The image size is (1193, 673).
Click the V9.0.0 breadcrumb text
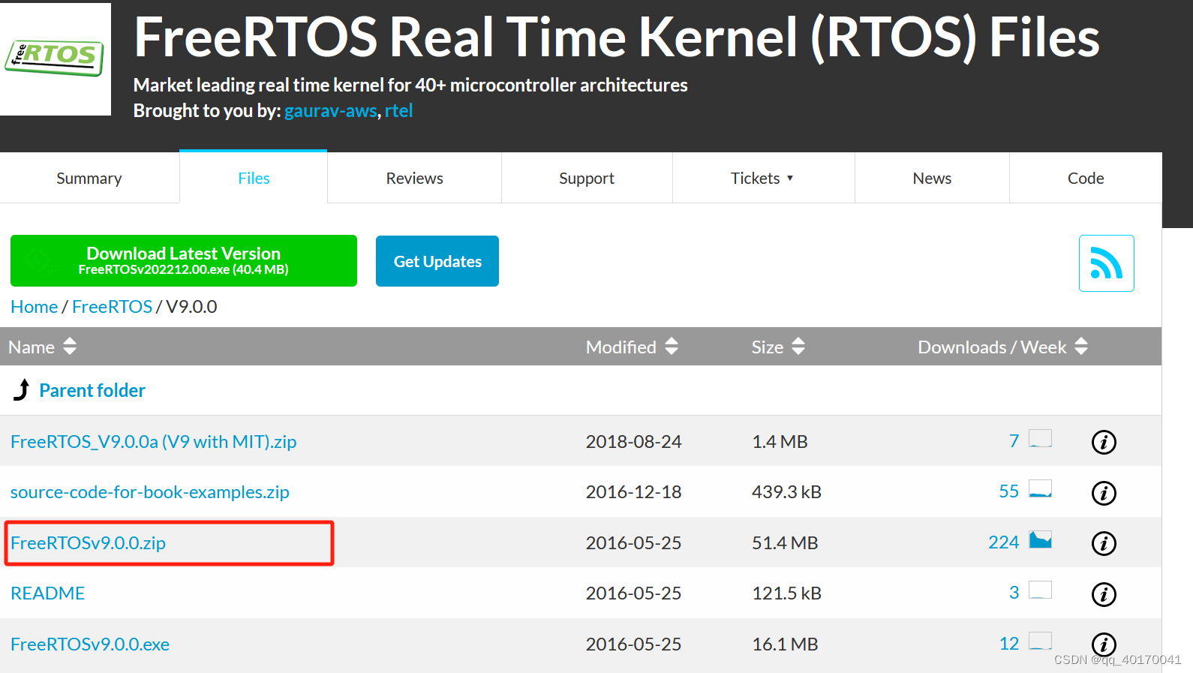click(191, 307)
